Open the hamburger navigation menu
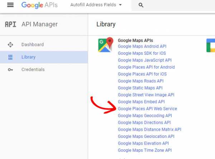This screenshot has height=159, width=215. tap(10, 5)
